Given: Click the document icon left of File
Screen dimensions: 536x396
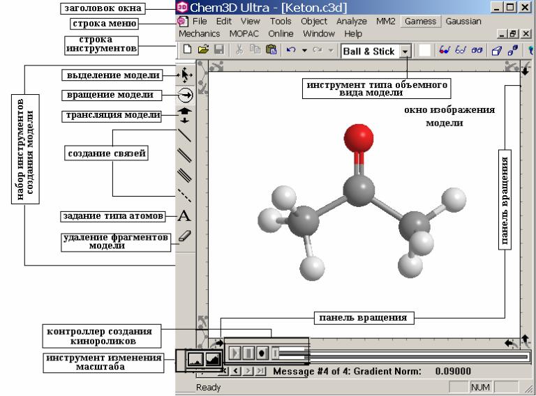Looking at the screenshot, I should click(182, 22).
